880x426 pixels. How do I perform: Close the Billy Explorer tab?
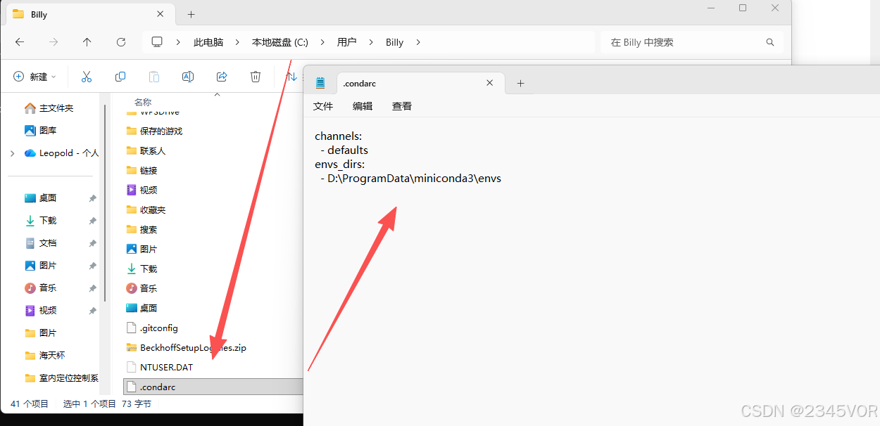pos(161,14)
